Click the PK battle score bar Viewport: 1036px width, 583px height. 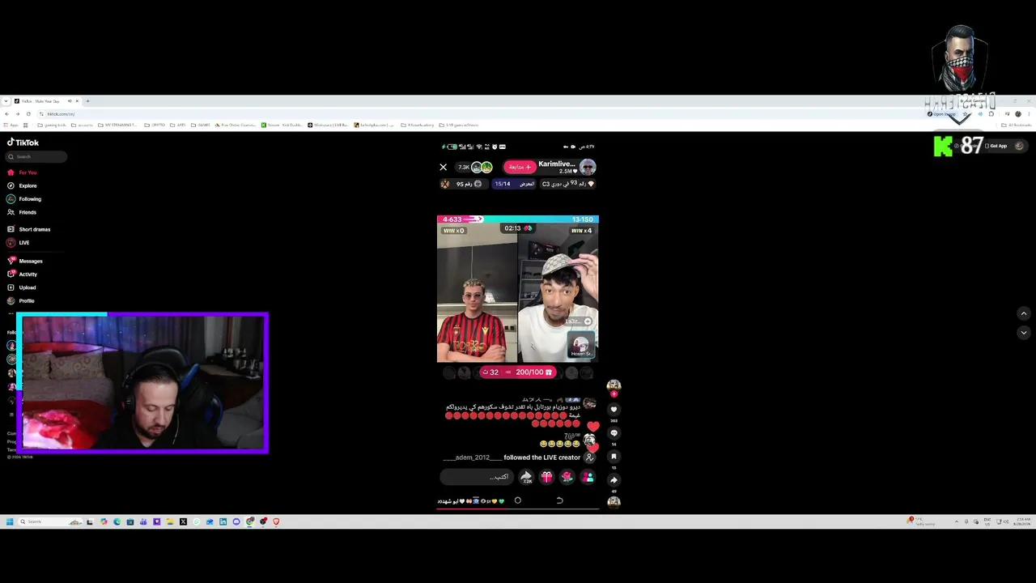coord(518,219)
